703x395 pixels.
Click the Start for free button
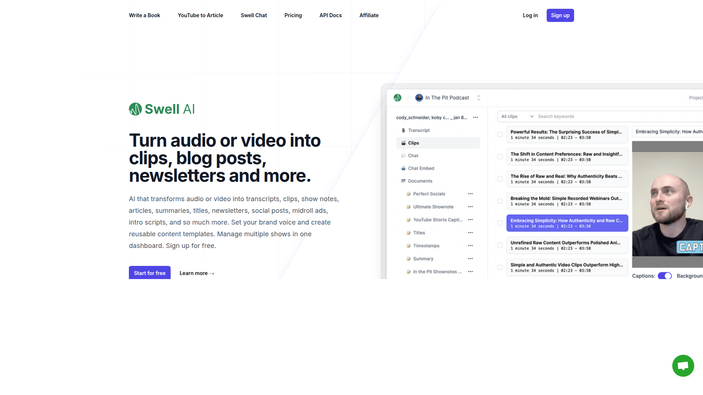click(149, 273)
